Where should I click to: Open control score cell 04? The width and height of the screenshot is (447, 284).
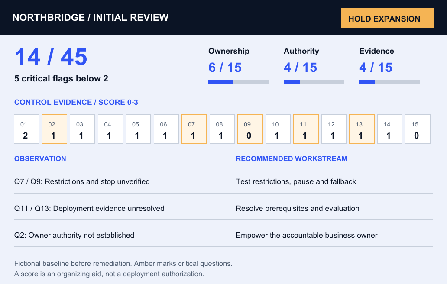[x=110, y=129]
